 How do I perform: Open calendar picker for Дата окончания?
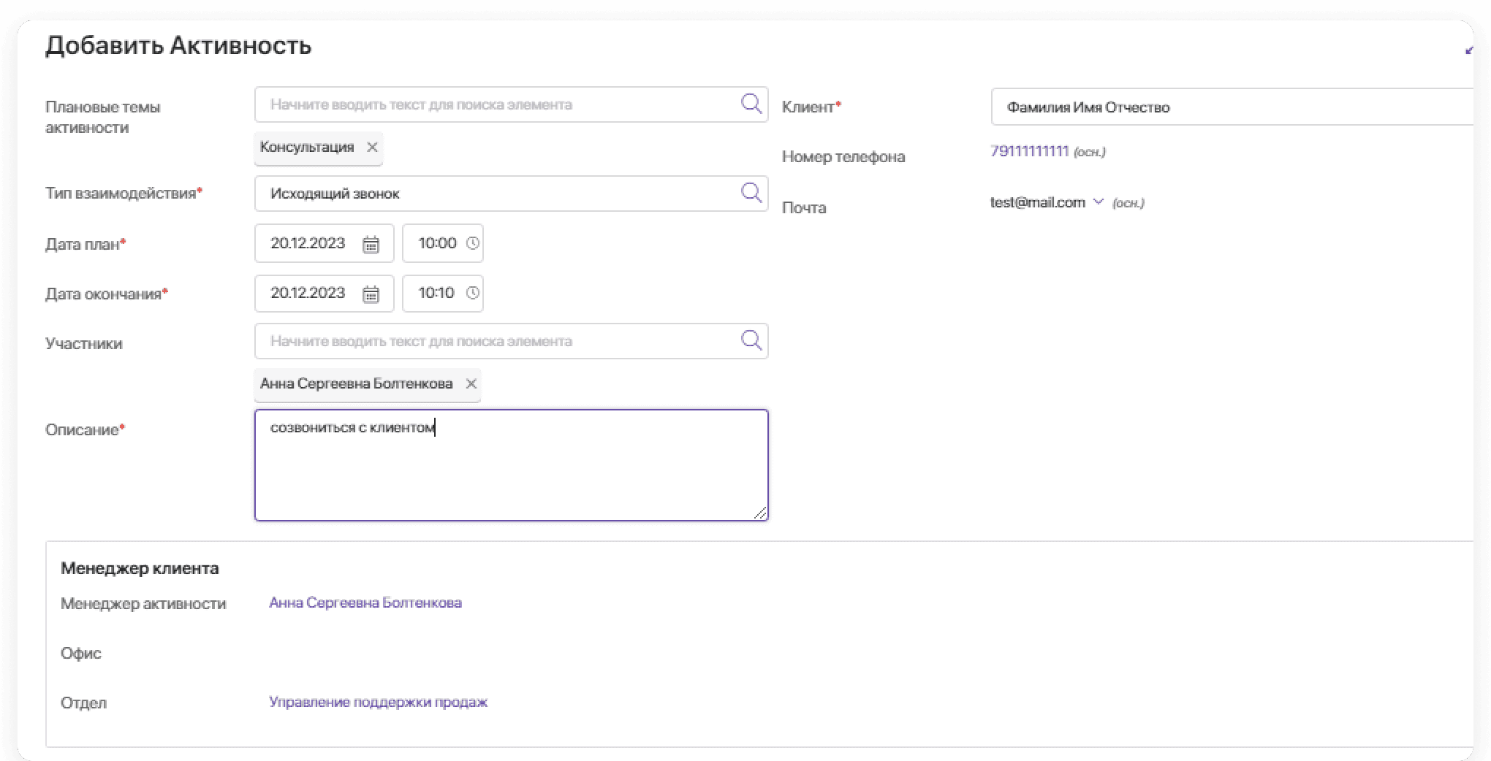[371, 294]
